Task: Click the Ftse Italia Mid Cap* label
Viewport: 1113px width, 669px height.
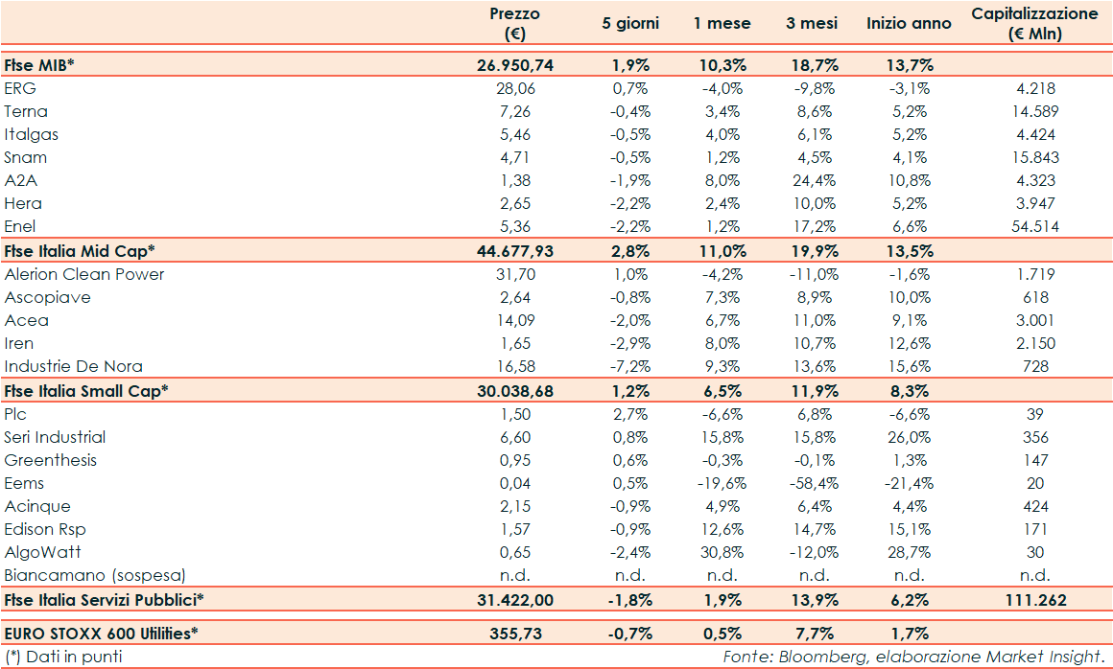Action: coord(80,250)
